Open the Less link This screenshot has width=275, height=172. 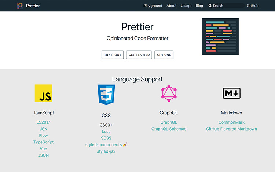[106, 132]
